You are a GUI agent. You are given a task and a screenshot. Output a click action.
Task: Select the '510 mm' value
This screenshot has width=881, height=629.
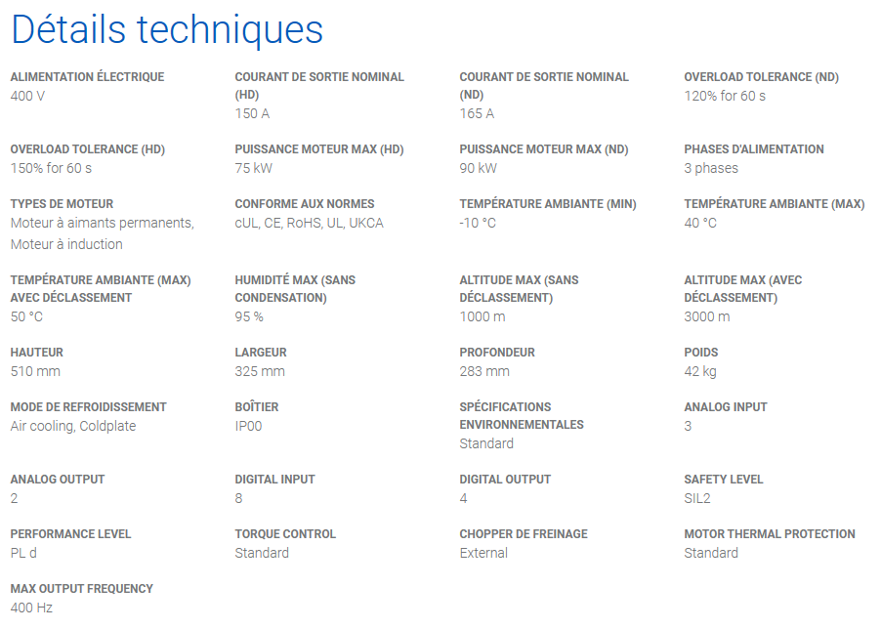click(x=35, y=372)
